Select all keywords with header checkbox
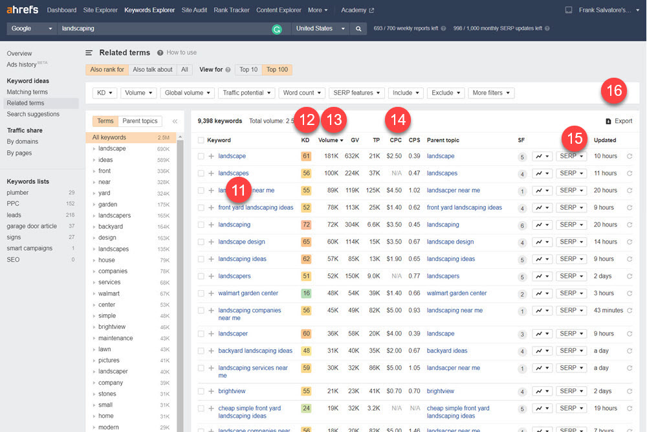 (x=201, y=141)
